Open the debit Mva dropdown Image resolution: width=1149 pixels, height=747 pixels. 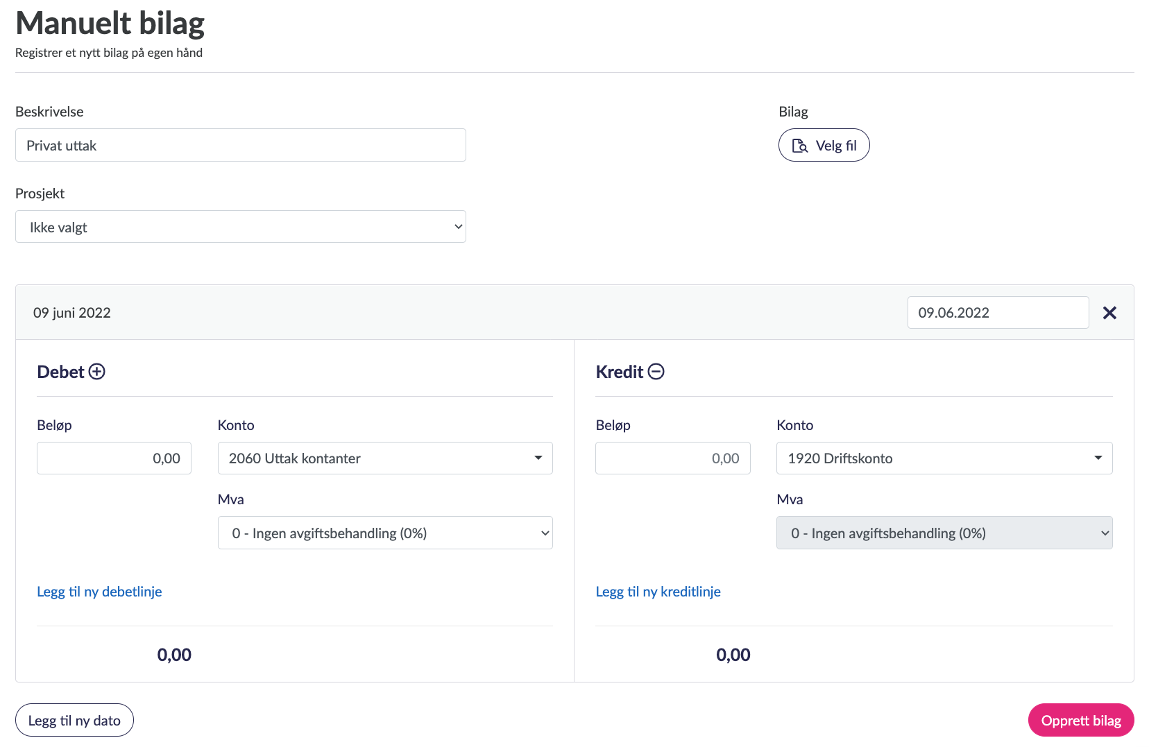click(x=385, y=533)
